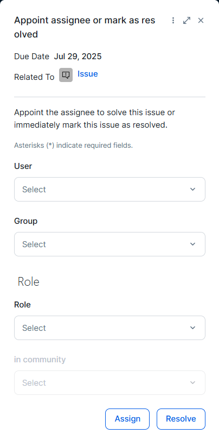Click the chevron in the in community field
This screenshot has width=219, height=440.
point(192,383)
